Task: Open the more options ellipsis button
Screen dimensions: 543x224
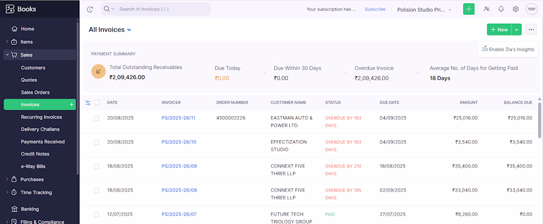Action: click(531, 30)
